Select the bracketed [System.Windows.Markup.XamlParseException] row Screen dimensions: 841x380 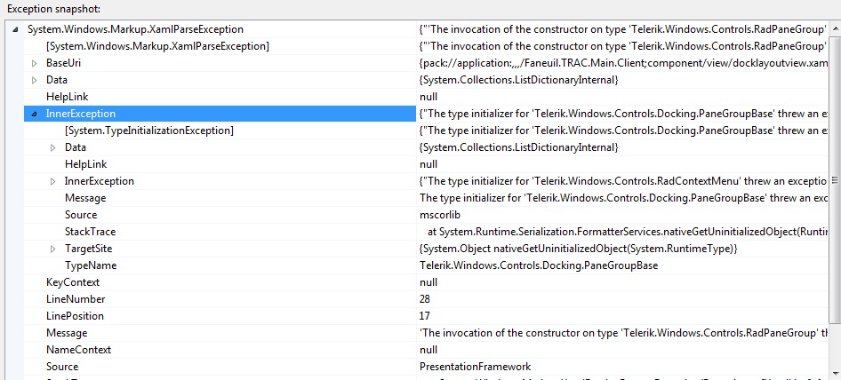coord(157,46)
